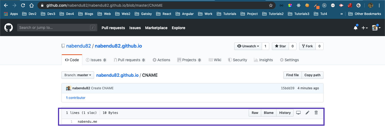385x131 pixels.
Task: Open Marketplace in top navigation
Action: (x=156, y=28)
